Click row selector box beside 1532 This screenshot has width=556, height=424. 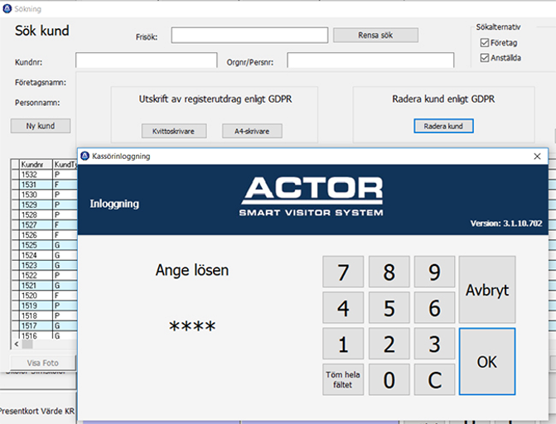click(x=15, y=175)
